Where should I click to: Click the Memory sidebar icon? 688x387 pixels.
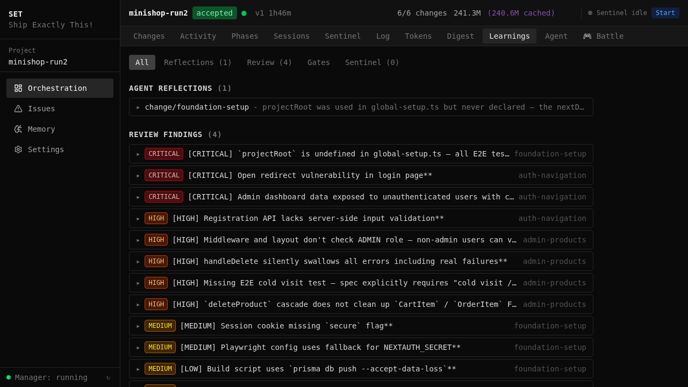tap(17, 128)
